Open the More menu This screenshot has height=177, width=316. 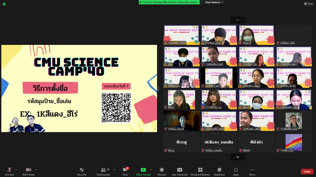(x=252, y=170)
